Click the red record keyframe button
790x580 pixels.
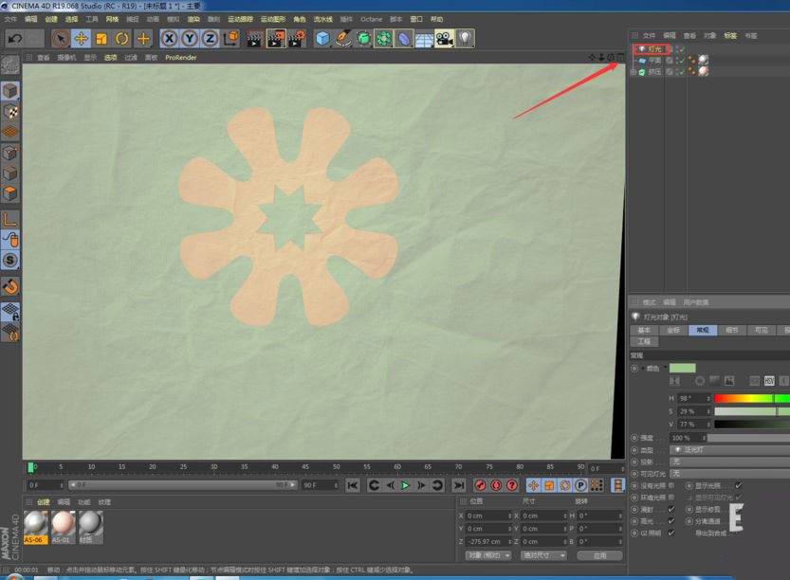click(x=481, y=485)
